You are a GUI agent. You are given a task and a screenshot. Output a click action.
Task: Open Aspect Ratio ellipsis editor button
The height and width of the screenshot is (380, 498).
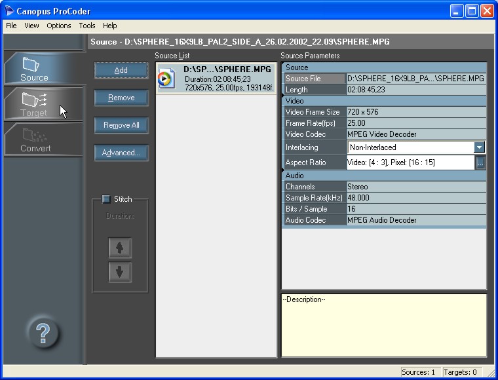[x=480, y=162]
